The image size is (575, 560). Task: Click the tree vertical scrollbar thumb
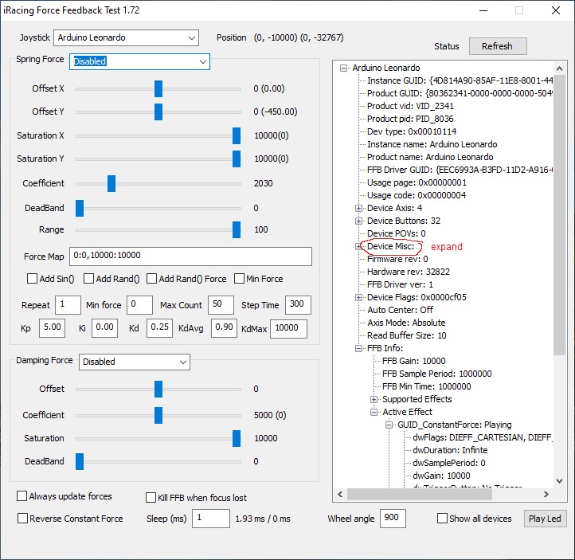pyautogui.click(x=559, y=215)
